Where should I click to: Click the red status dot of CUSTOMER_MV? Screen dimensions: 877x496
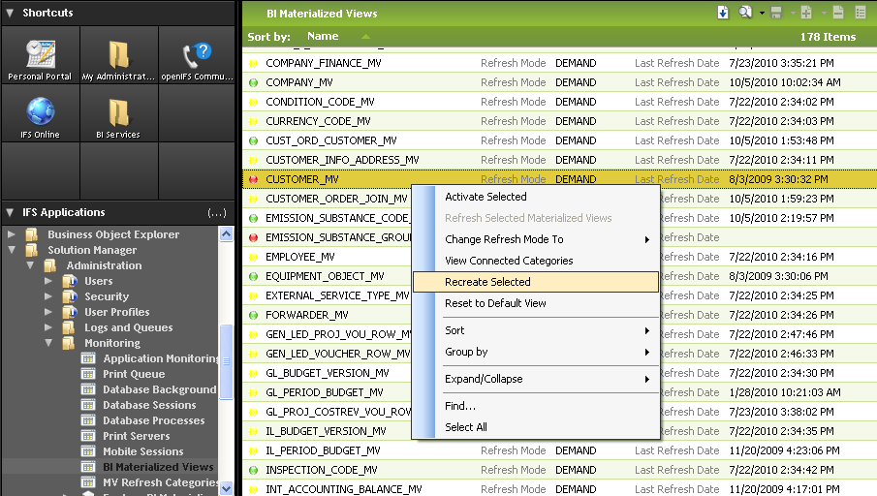(x=253, y=179)
